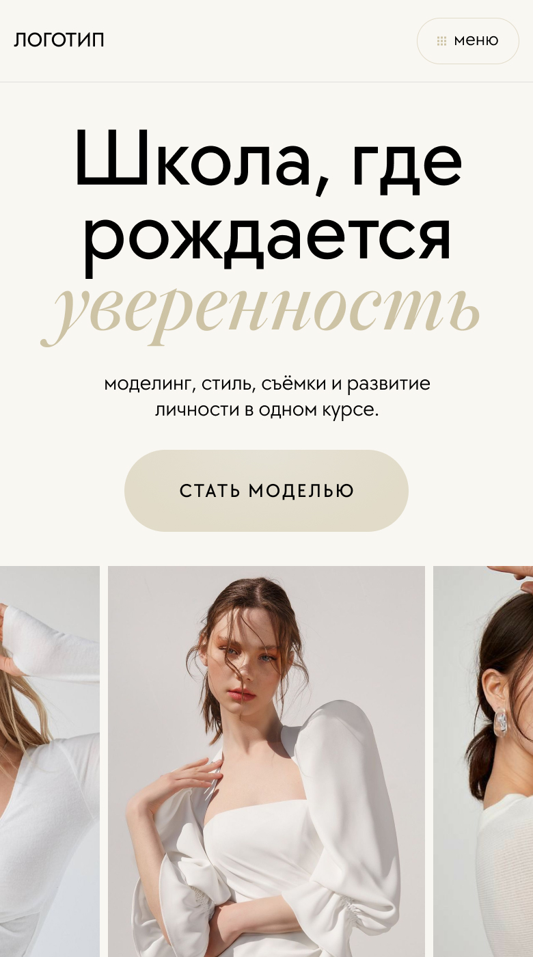533x957 pixels.
Task: Click the text личности в одном курсе
Action: (266, 410)
